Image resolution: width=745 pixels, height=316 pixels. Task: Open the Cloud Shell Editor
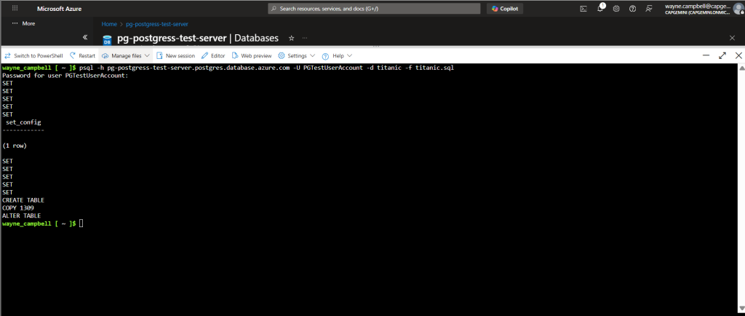point(213,55)
